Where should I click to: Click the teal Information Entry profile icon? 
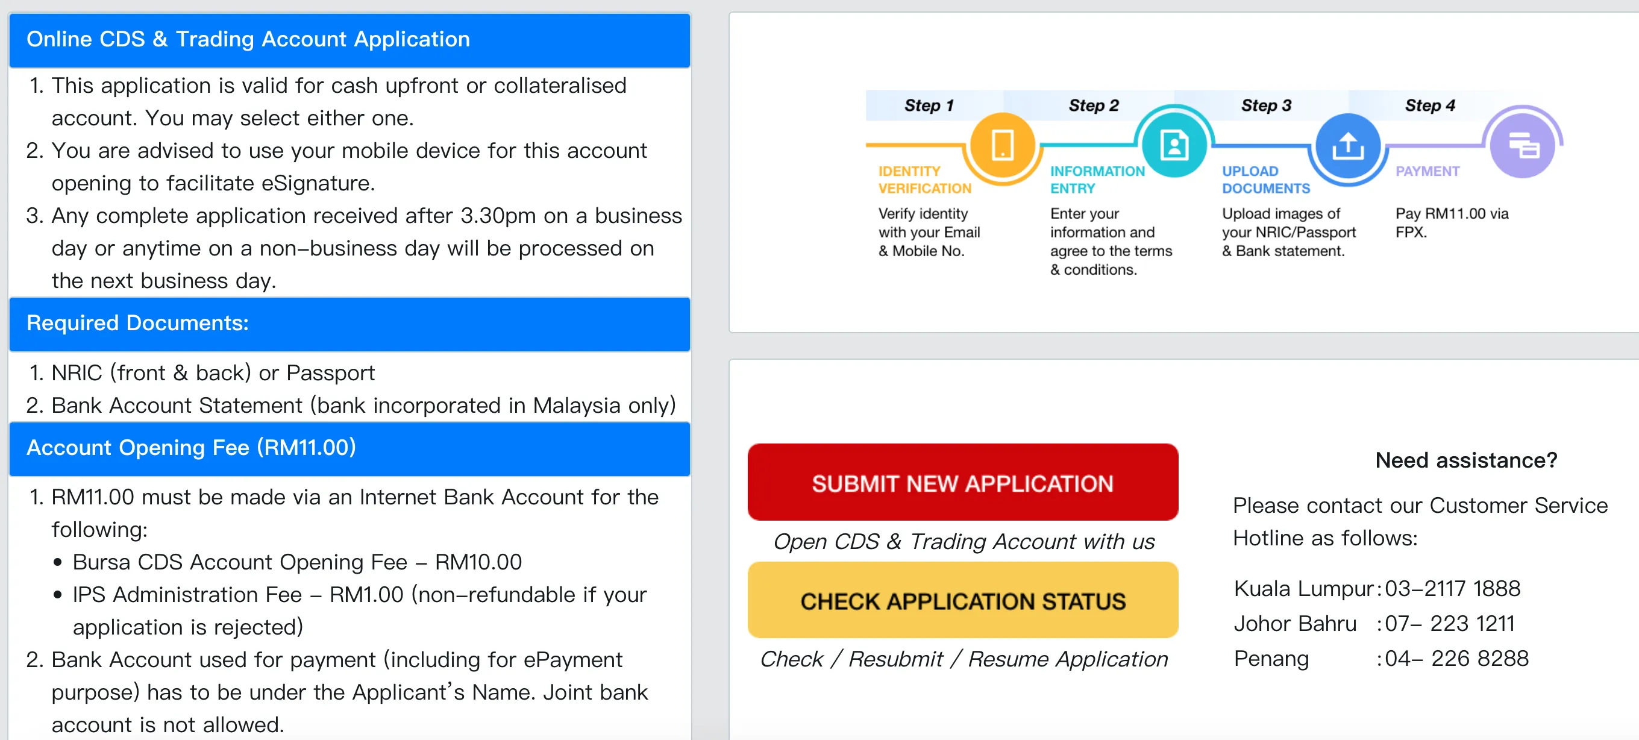[1174, 145]
